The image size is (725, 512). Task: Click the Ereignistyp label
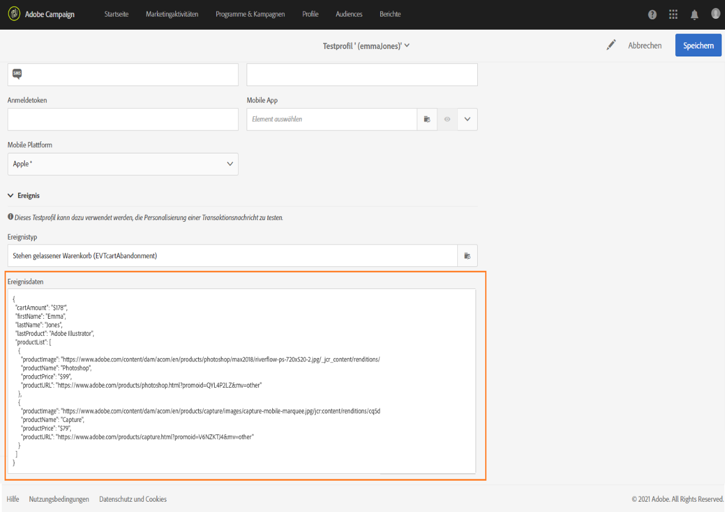tap(22, 237)
